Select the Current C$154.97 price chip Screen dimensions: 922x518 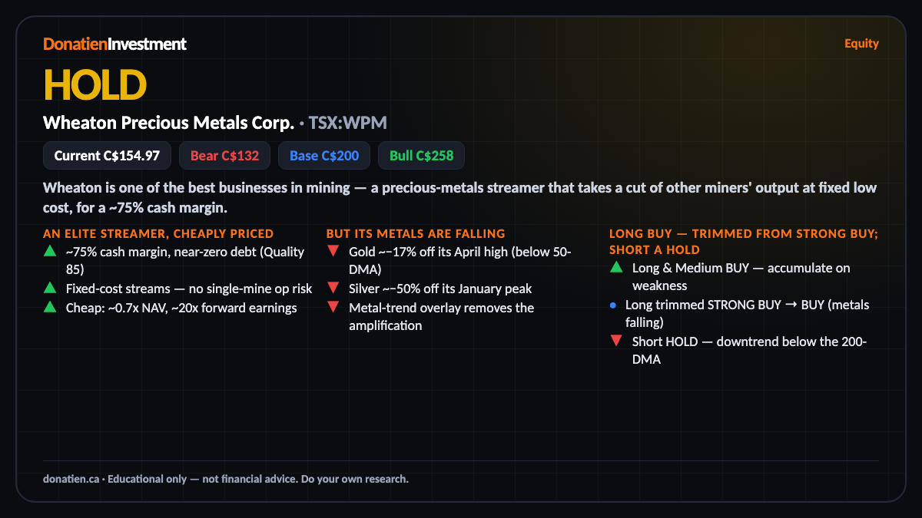coord(107,156)
